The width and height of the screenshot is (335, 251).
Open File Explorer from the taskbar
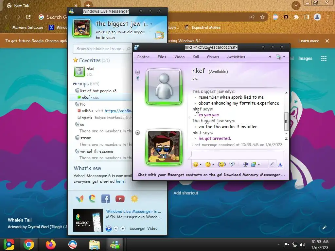point(95,244)
